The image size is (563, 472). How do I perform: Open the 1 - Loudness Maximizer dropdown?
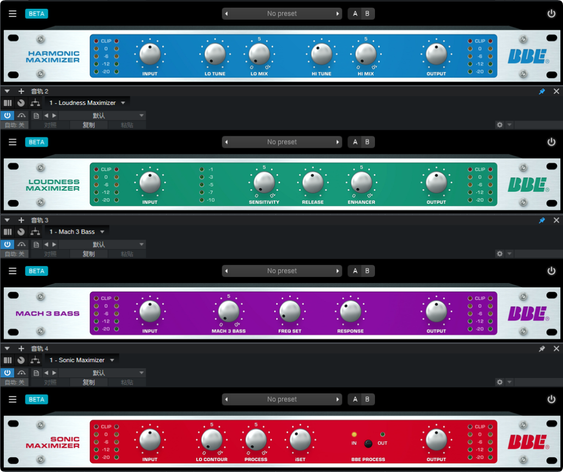coord(87,103)
